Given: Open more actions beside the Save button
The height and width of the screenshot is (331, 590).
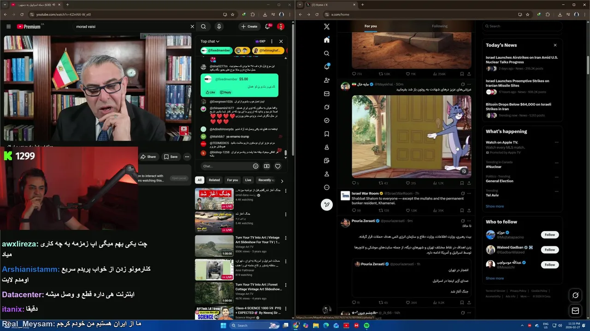Looking at the screenshot, I should tap(187, 157).
